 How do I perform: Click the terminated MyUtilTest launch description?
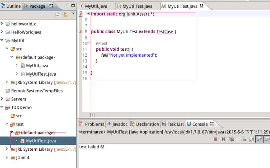(x=174, y=132)
